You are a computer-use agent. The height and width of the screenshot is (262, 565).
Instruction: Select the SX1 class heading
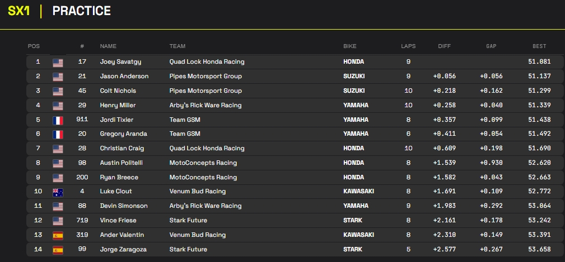(19, 11)
